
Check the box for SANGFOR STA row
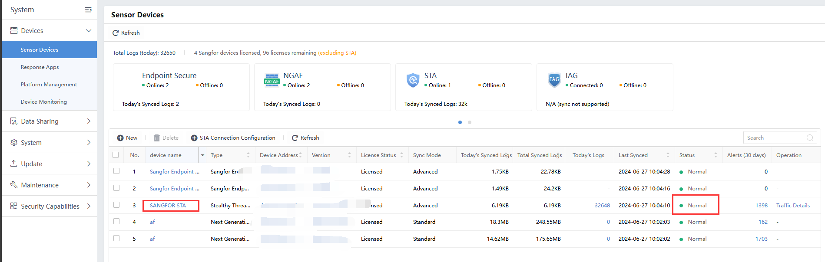click(116, 205)
